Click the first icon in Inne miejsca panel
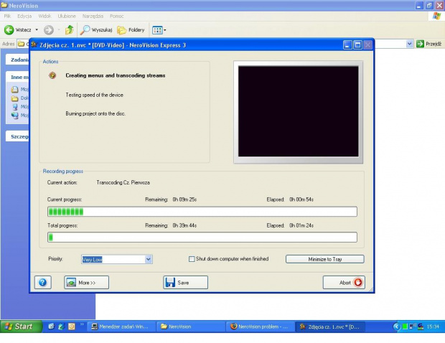This screenshot has width=445, height=343. tap(15, 90)
